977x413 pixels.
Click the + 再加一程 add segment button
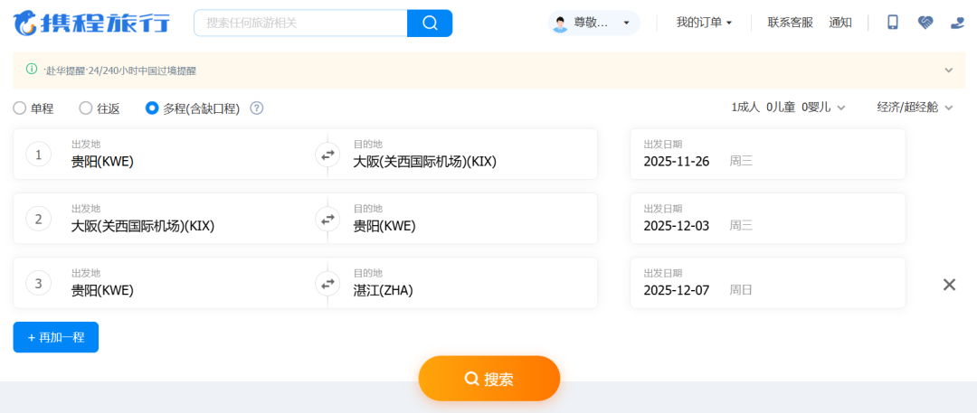55,337
